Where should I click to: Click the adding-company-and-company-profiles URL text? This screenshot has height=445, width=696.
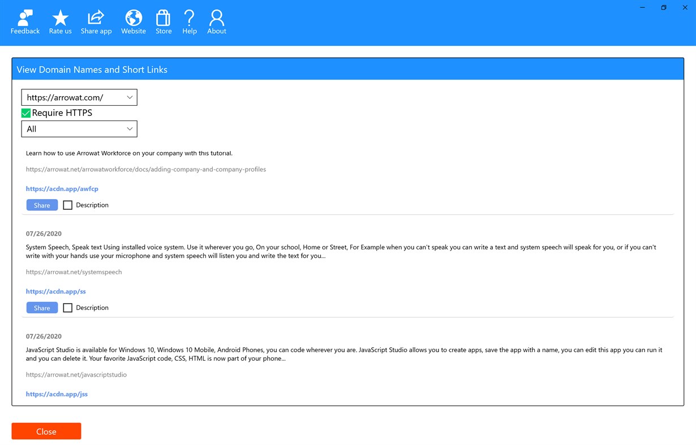[x=146, y=169]
